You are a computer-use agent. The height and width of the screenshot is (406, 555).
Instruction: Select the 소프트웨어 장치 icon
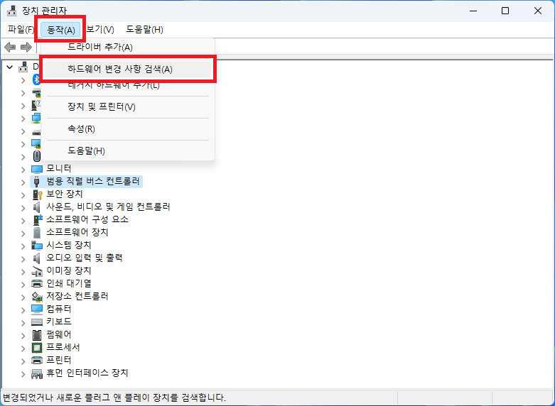(x=37, y=232)
